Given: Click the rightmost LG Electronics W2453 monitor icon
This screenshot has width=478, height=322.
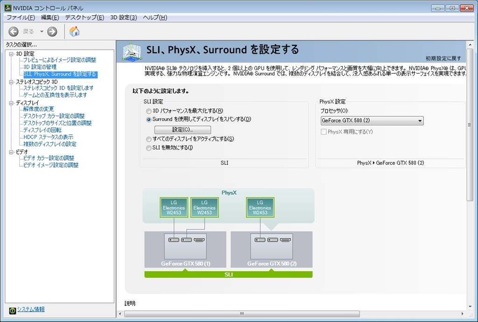Looking at the screenshot, I should [260, 207].
